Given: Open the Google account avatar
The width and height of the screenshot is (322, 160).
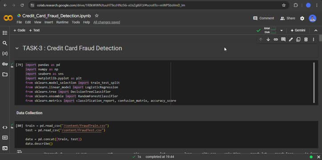Looking at the screenshot, I should click(x=313, y=19).
